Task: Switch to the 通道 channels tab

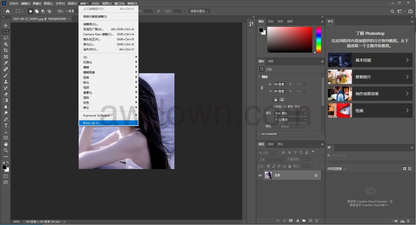Action: coord(271,144)
